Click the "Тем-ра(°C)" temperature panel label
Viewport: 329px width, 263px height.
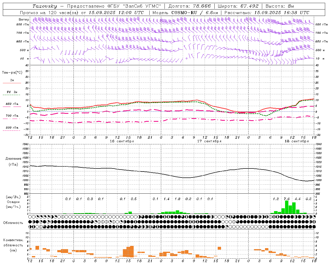12,72
